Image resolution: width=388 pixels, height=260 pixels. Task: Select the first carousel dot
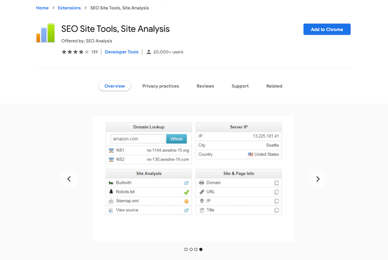tap(186, 249)
